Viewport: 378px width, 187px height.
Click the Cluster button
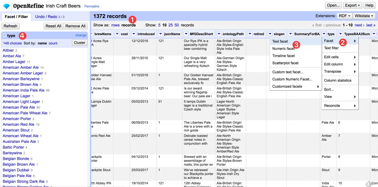point(80,43)
